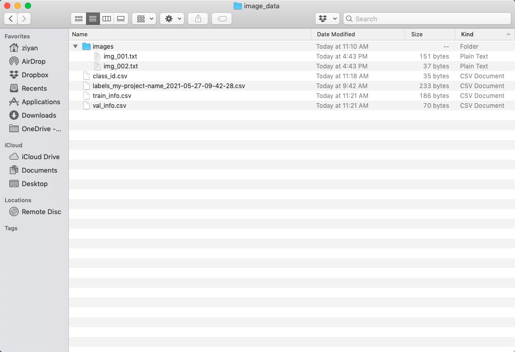Screen dimensions: 515x352
Task: Switch to gallery view mode
Action: [x=121, y=19]
